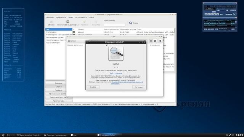Click the stop button in audio player

pos(215,14)
